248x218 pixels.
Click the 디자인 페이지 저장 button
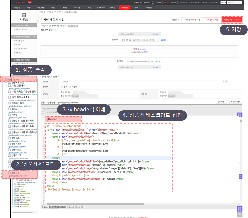[232, 20]
